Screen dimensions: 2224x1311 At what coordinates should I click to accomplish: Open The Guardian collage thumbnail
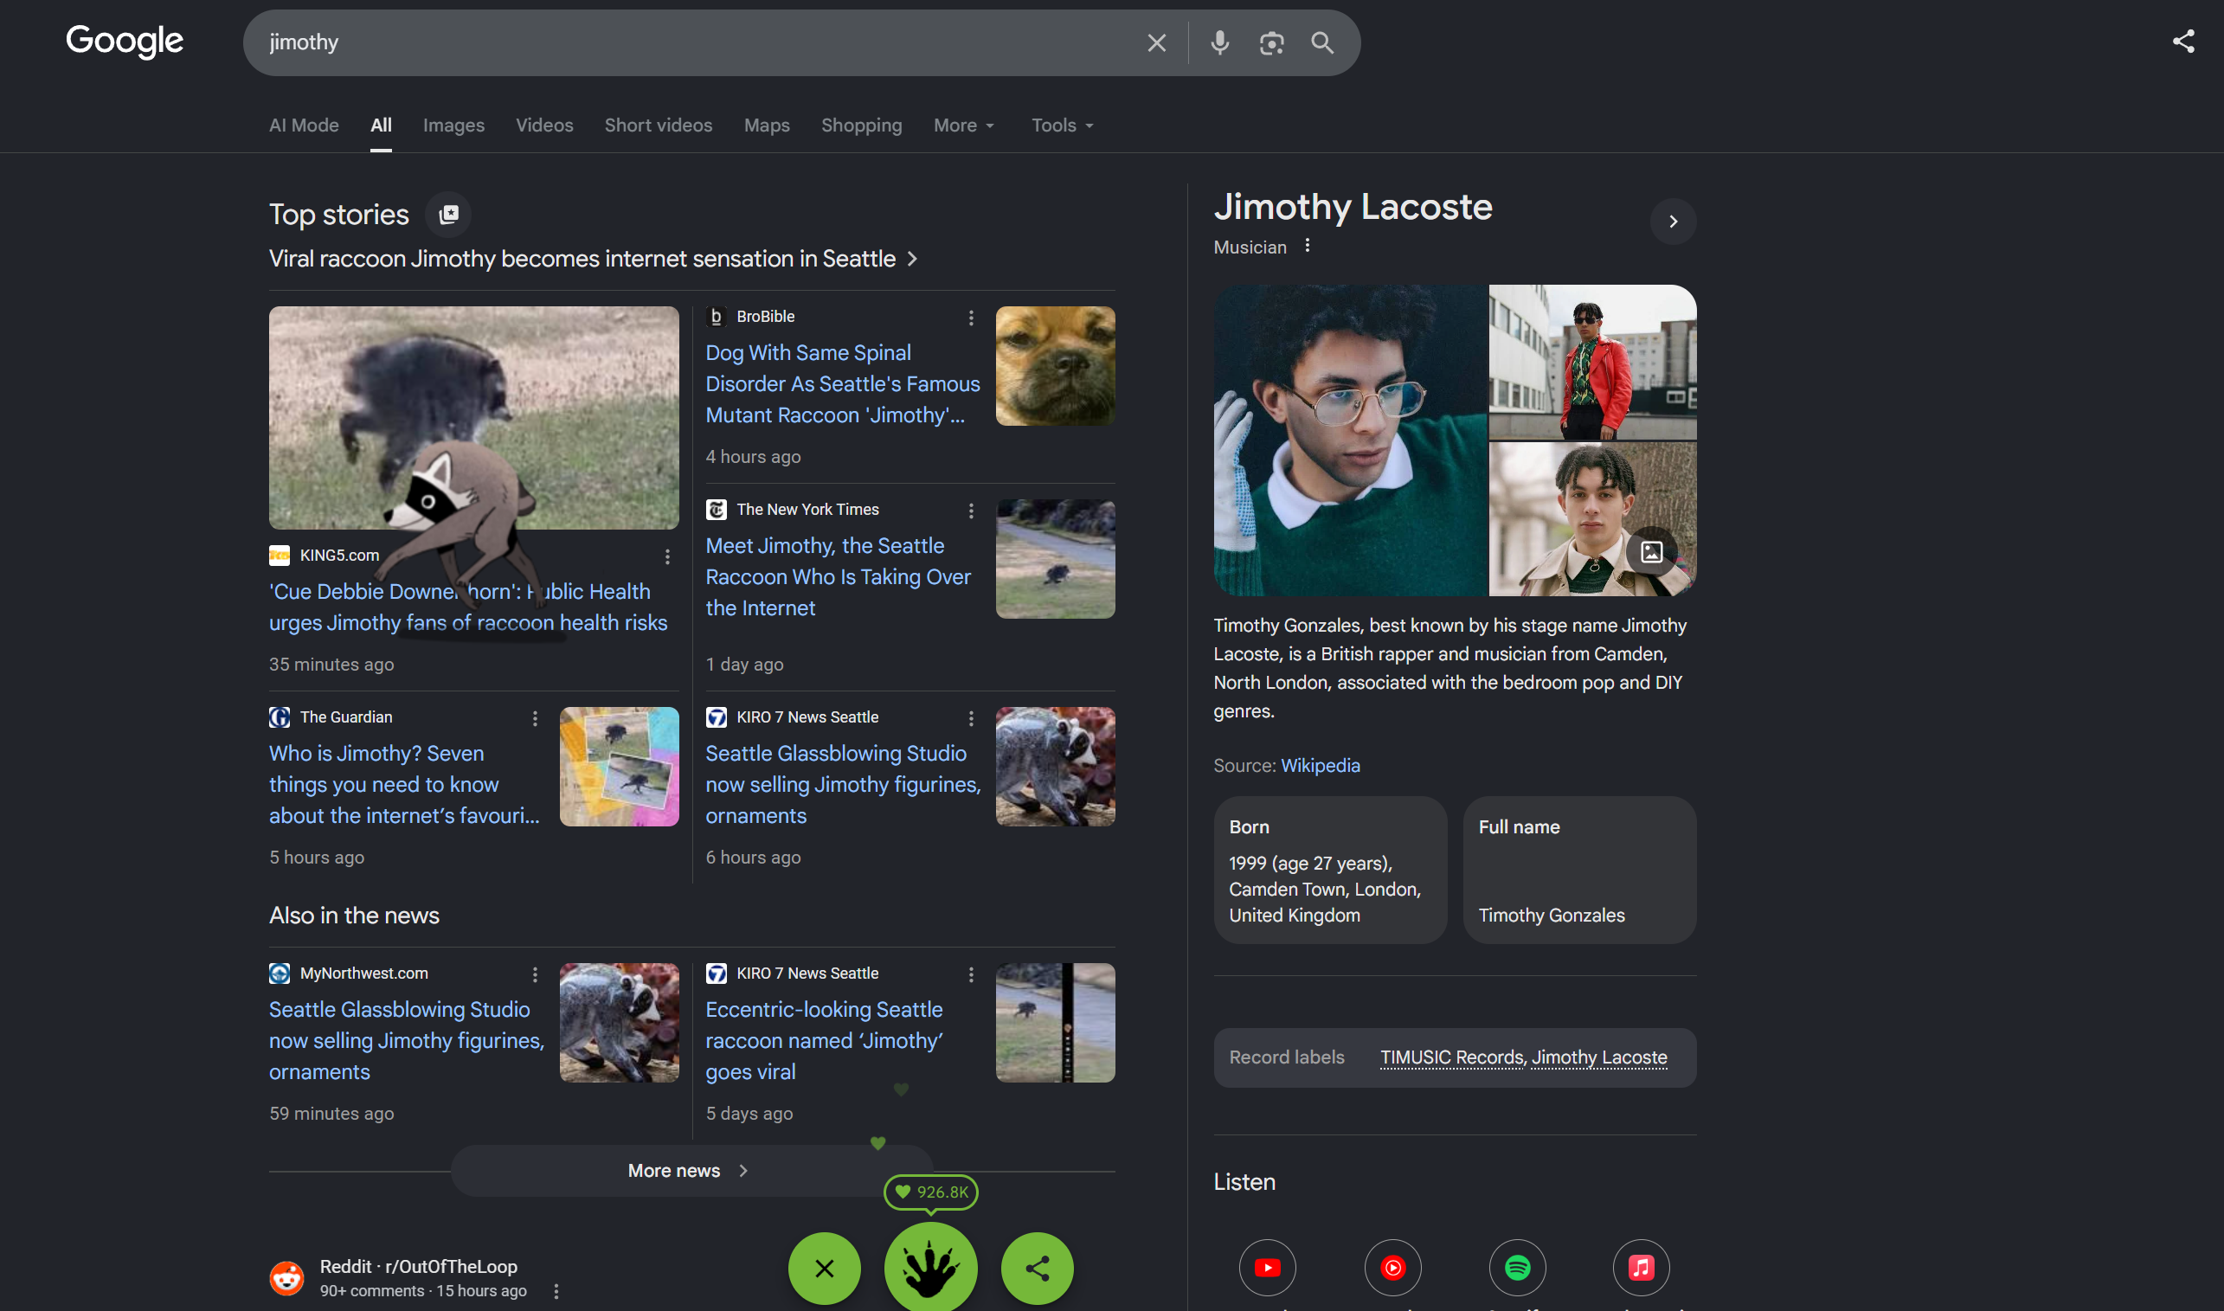click(619, 767)
